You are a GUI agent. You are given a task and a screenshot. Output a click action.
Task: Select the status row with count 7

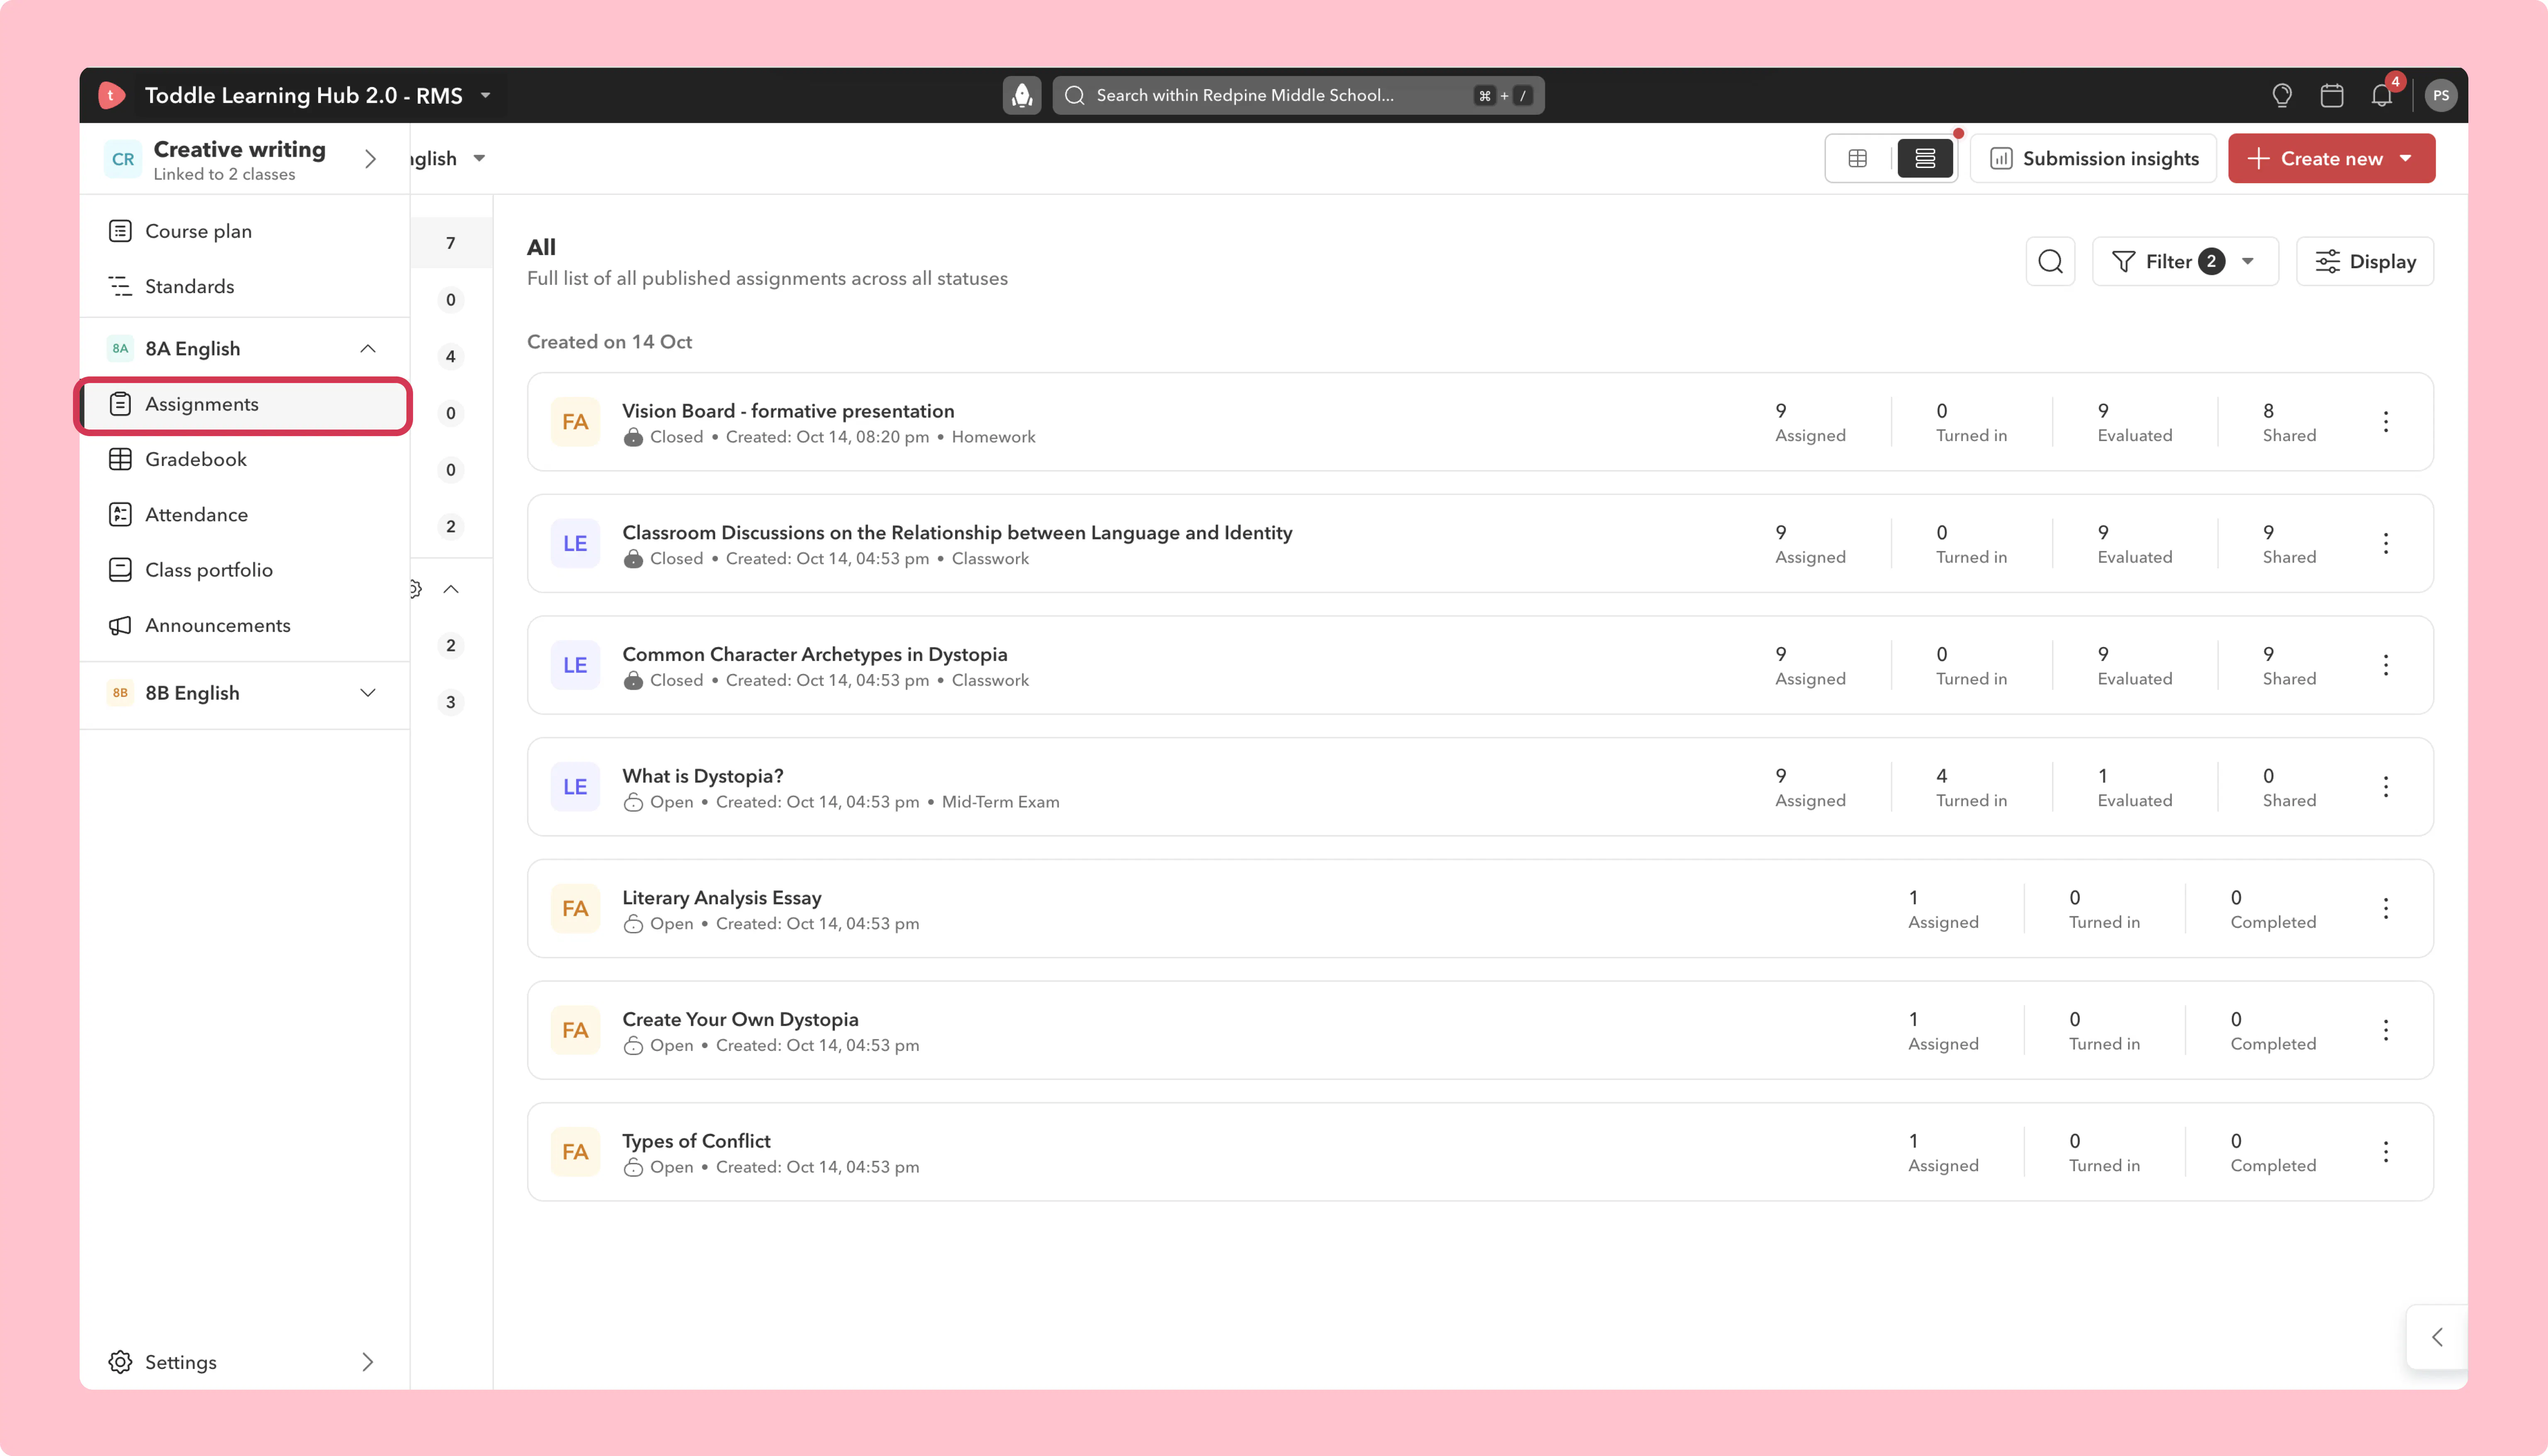pos(451,243)
